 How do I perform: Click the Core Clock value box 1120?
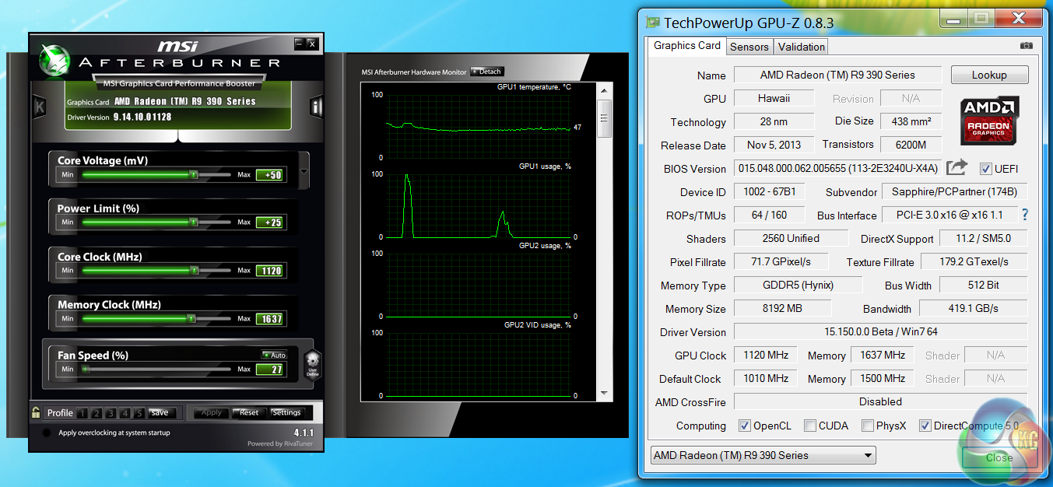pyautogui.click(x=270, y=271)
